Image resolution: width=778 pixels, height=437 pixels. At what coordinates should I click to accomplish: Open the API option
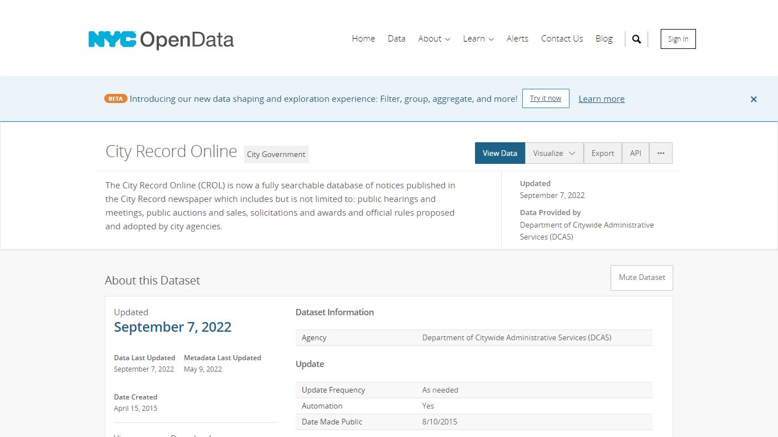[x=636, y=153]
